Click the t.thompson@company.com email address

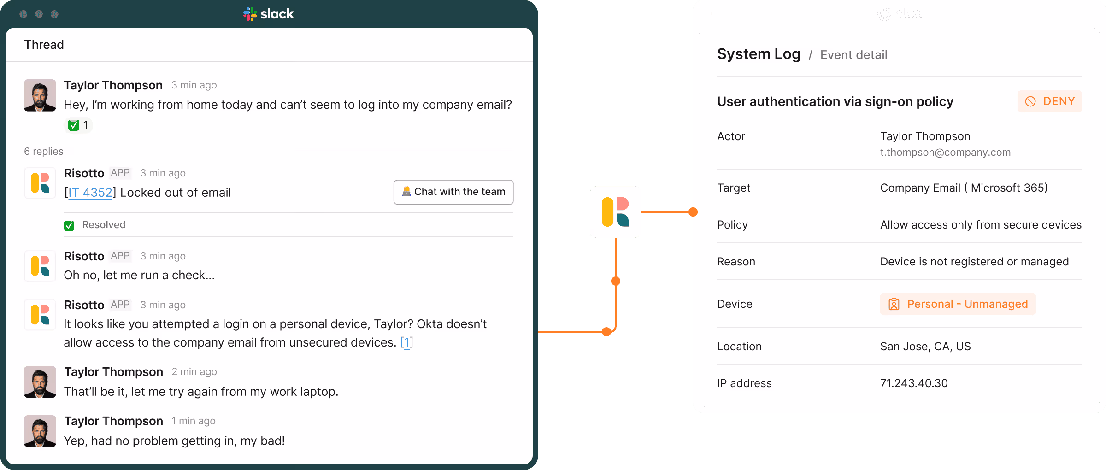tap(945, 153)
